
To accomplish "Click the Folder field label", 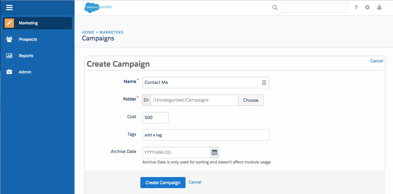I will [x=130, y=99].
